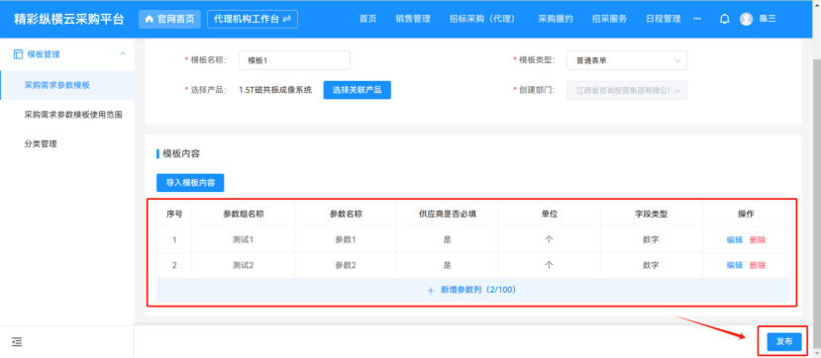Click the 测试1 cell

[x=243, y=240]
